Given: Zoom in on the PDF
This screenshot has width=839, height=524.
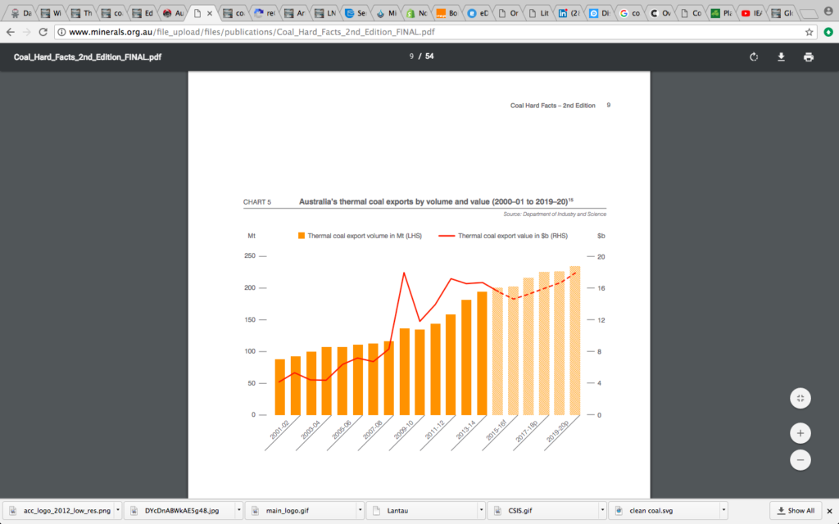Looking at the screenshot, I should [x=800, y=432].
